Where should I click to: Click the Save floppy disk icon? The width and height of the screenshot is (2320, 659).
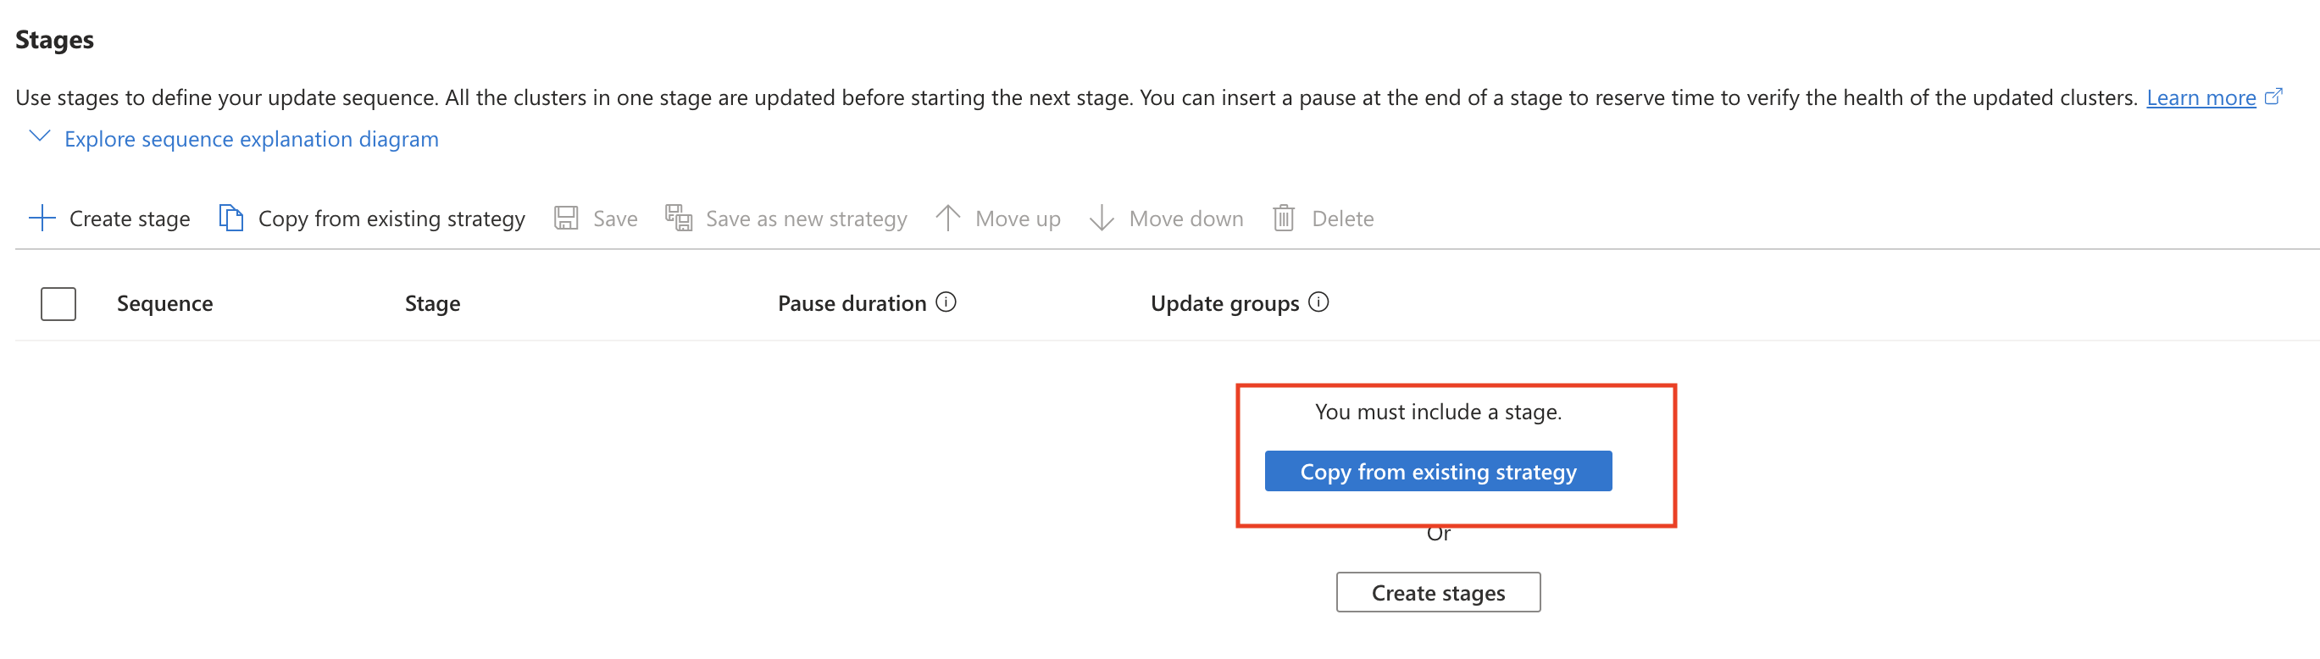565,219
